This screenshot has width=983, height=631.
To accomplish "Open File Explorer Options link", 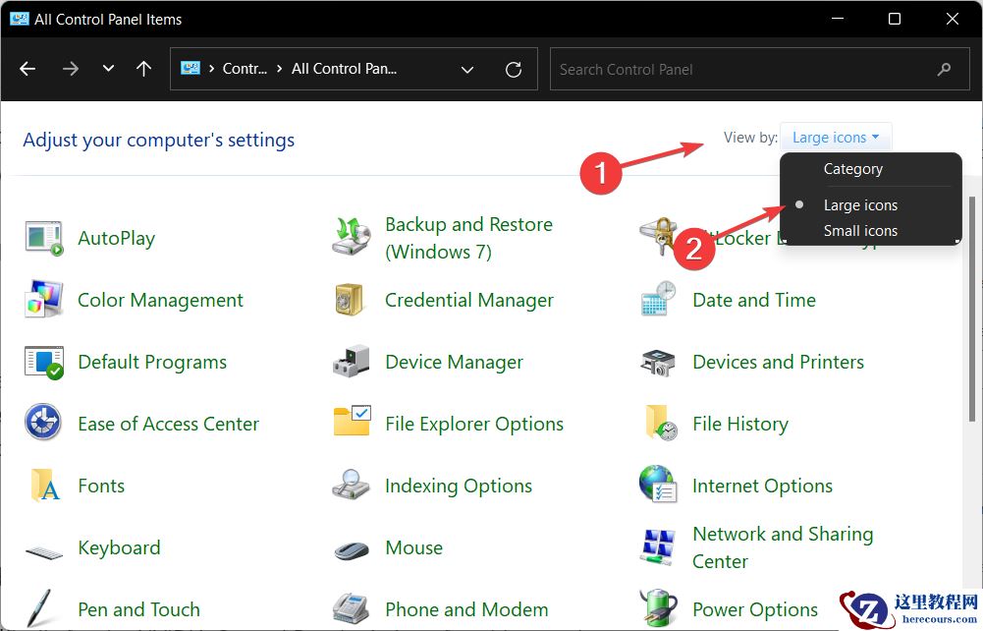I will coord(474,425).
